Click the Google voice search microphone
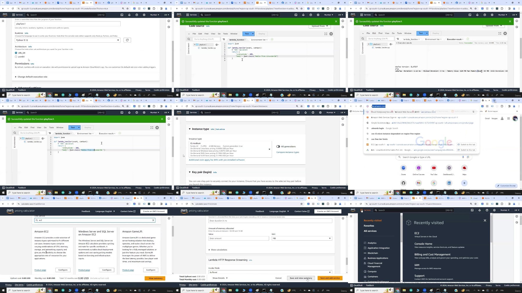 pos(463,157)
